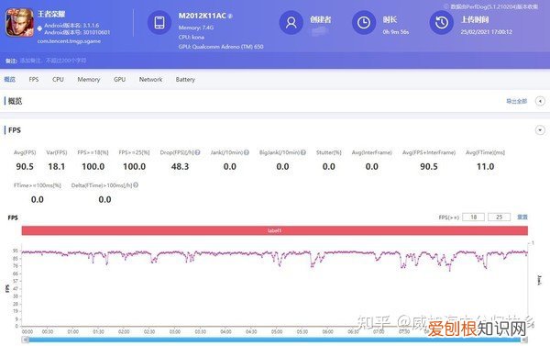Click help icon beside Jank(/10min)
550x346 pixels.
(247, 152)
